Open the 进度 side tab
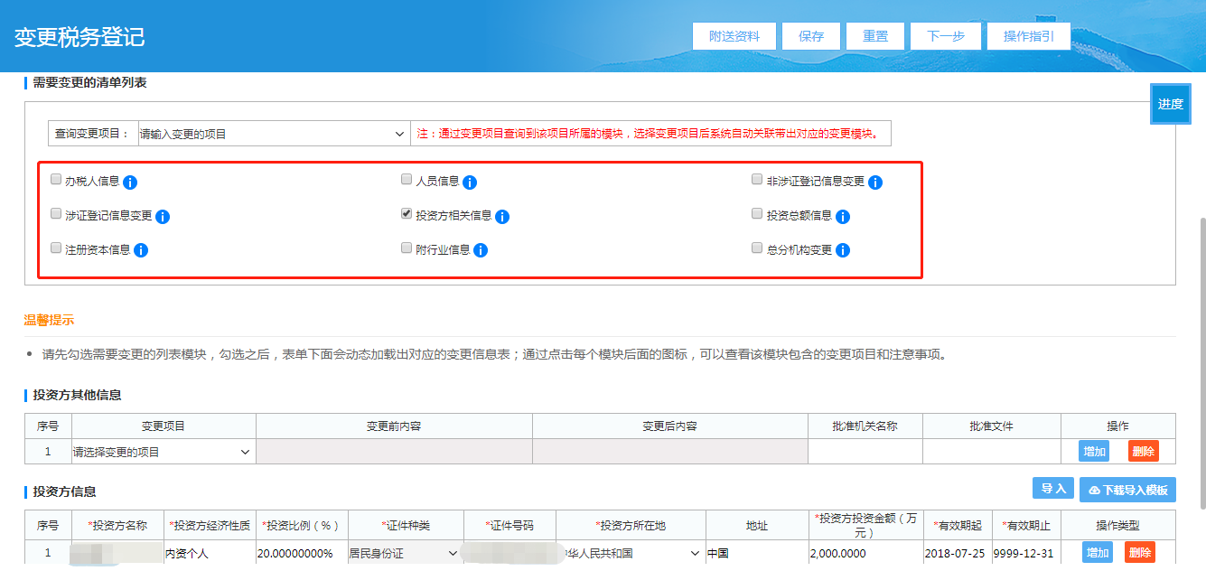 (1170, 104)
